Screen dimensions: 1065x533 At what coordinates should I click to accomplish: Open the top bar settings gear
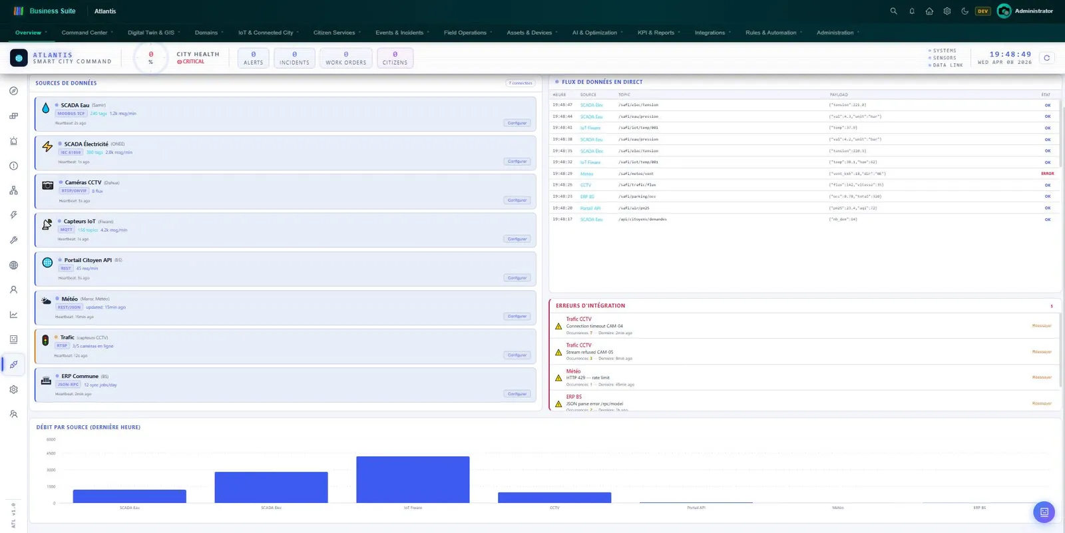tap(947, 11)
